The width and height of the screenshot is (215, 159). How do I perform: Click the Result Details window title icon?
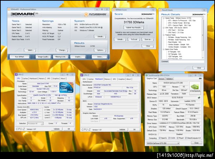160,10
